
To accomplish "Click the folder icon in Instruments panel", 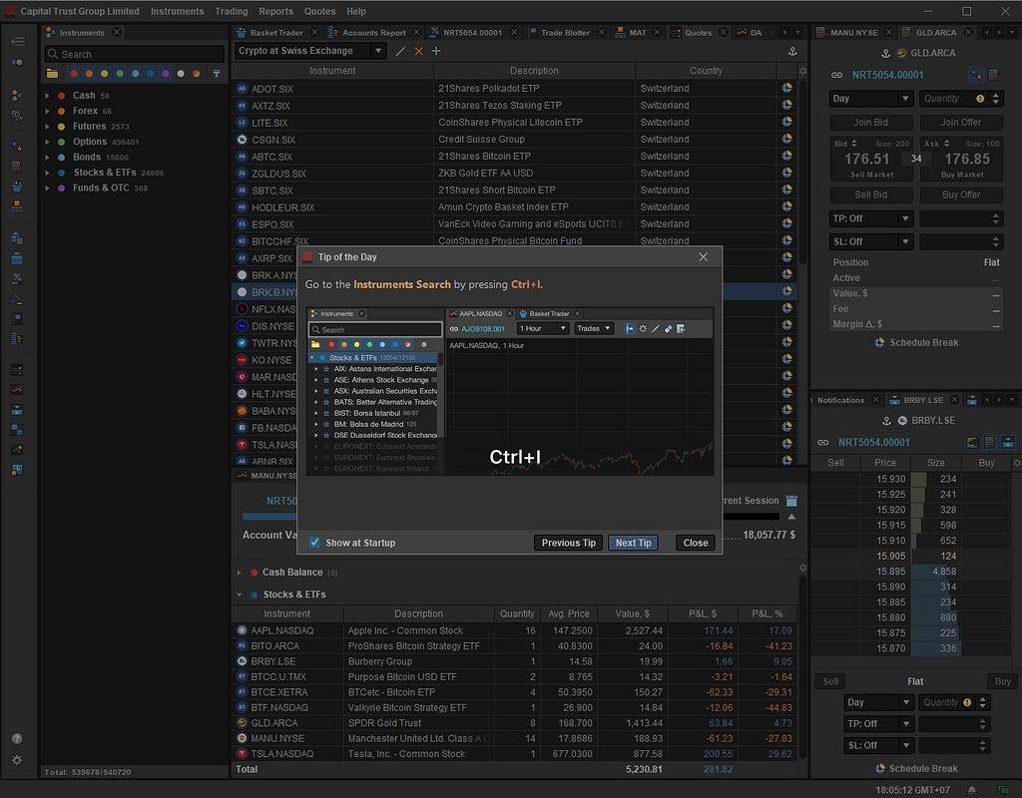I will point(52,74).
